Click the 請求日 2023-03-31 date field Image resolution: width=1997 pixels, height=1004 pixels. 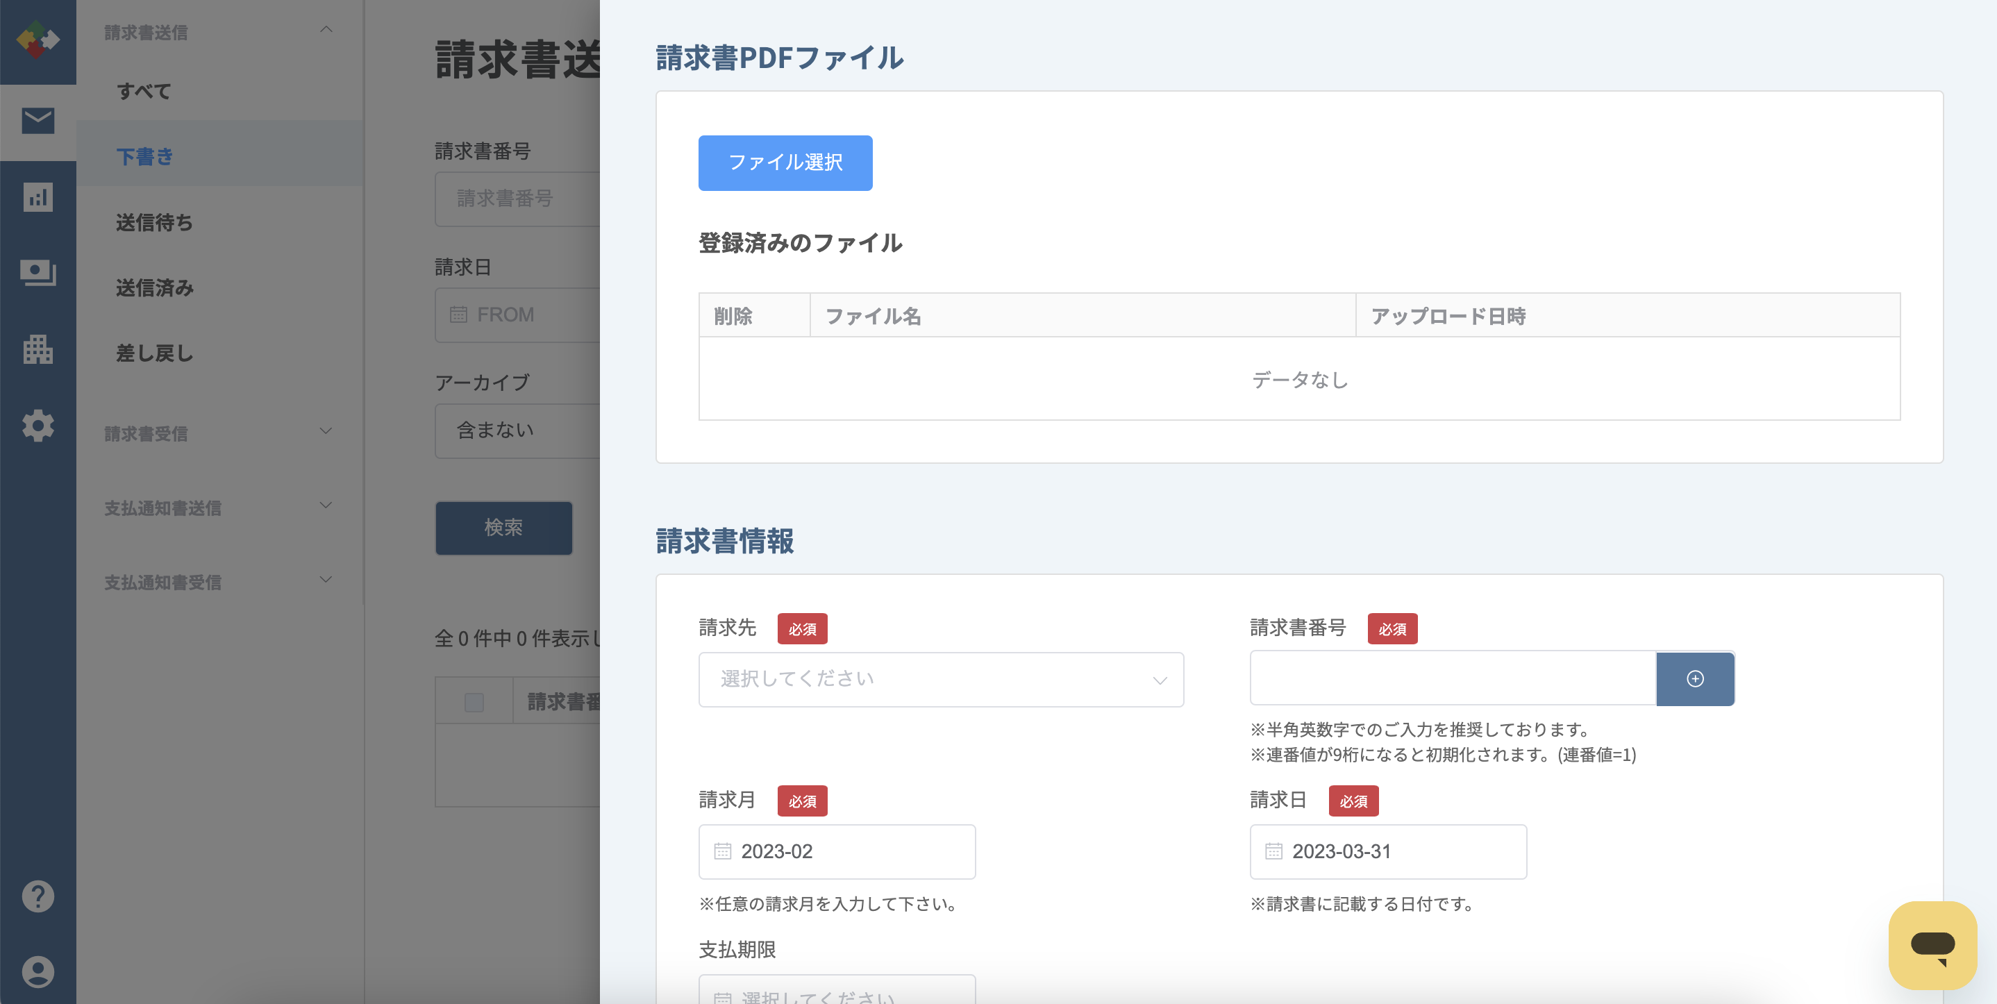pyautogui.click(x=1389, y=851)
